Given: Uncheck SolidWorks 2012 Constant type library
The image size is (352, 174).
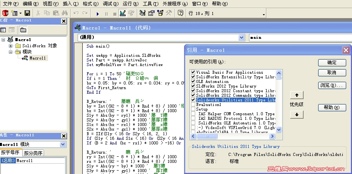Looking at the screenshot, I should pyautogui.click(x=193, y=91).
